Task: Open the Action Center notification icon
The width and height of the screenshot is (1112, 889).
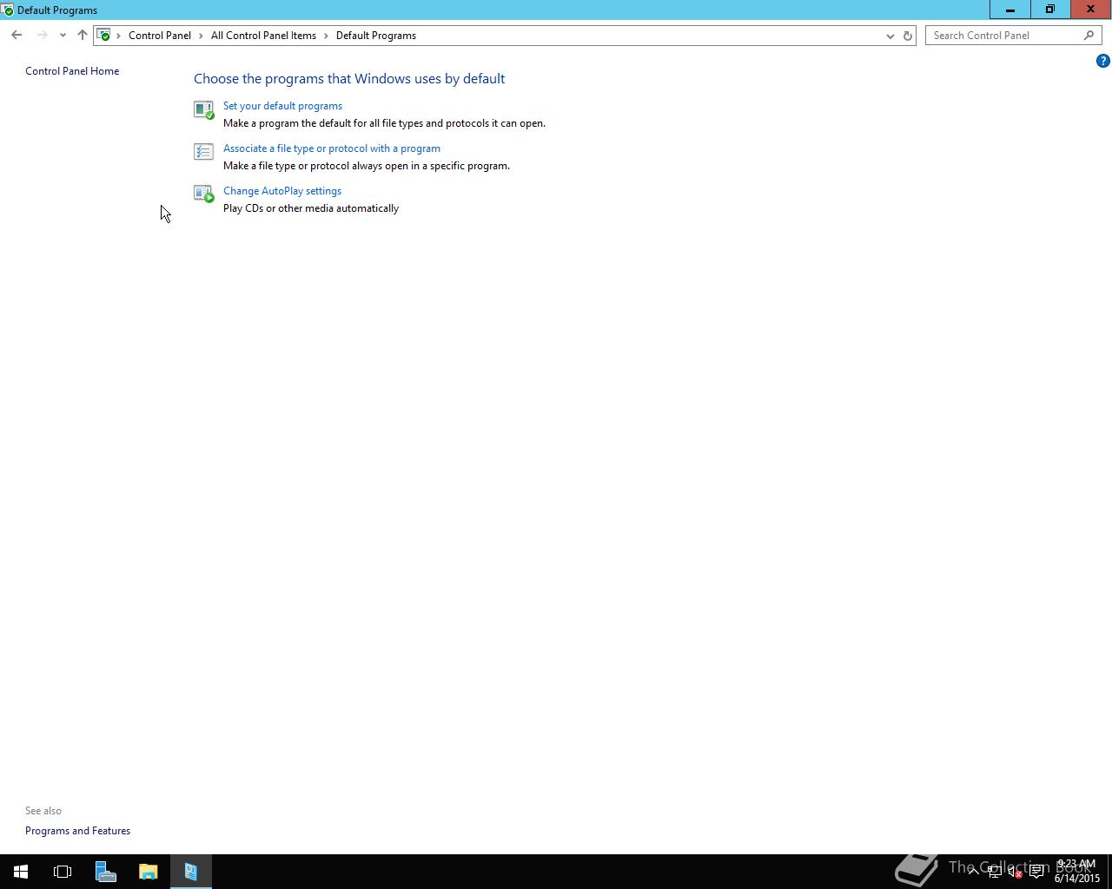Action: (1036, 872)
